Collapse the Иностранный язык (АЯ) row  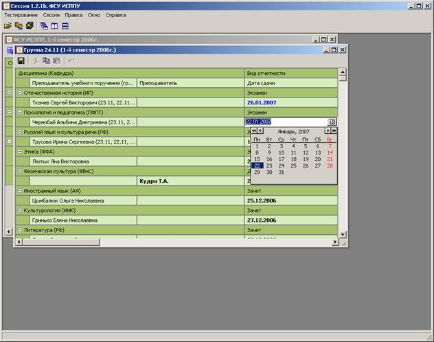[x=10, y=192]
